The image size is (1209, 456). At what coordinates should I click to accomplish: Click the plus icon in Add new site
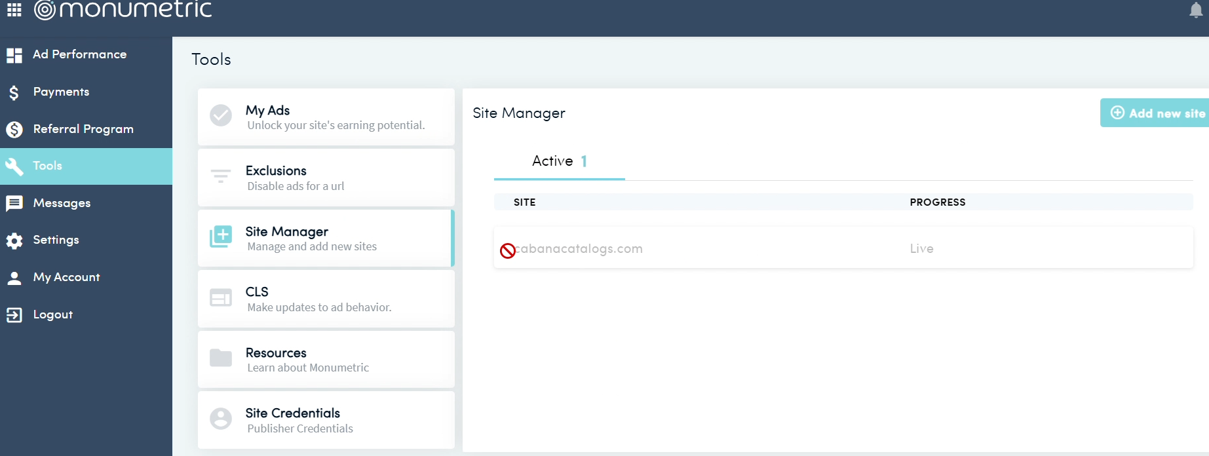pos(1117,113)
